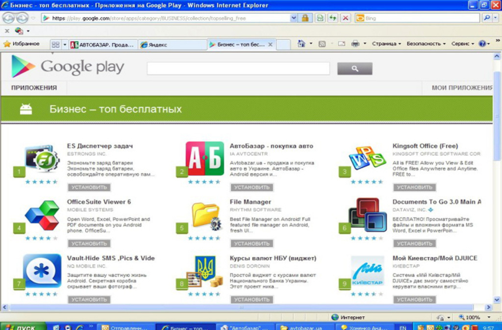Expand the Сервис dropdown menu
Image resolution: width=502 pixels, height=330 pixels.
click(462, 44)
